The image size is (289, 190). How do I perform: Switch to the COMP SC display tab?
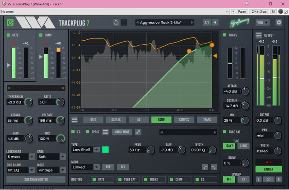click(x=184, y=119)
